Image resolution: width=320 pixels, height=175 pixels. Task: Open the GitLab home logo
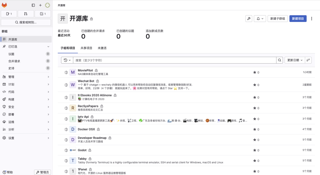click(4, 5)
